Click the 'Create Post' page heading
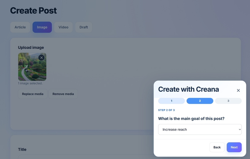 (x=33, y=11)
